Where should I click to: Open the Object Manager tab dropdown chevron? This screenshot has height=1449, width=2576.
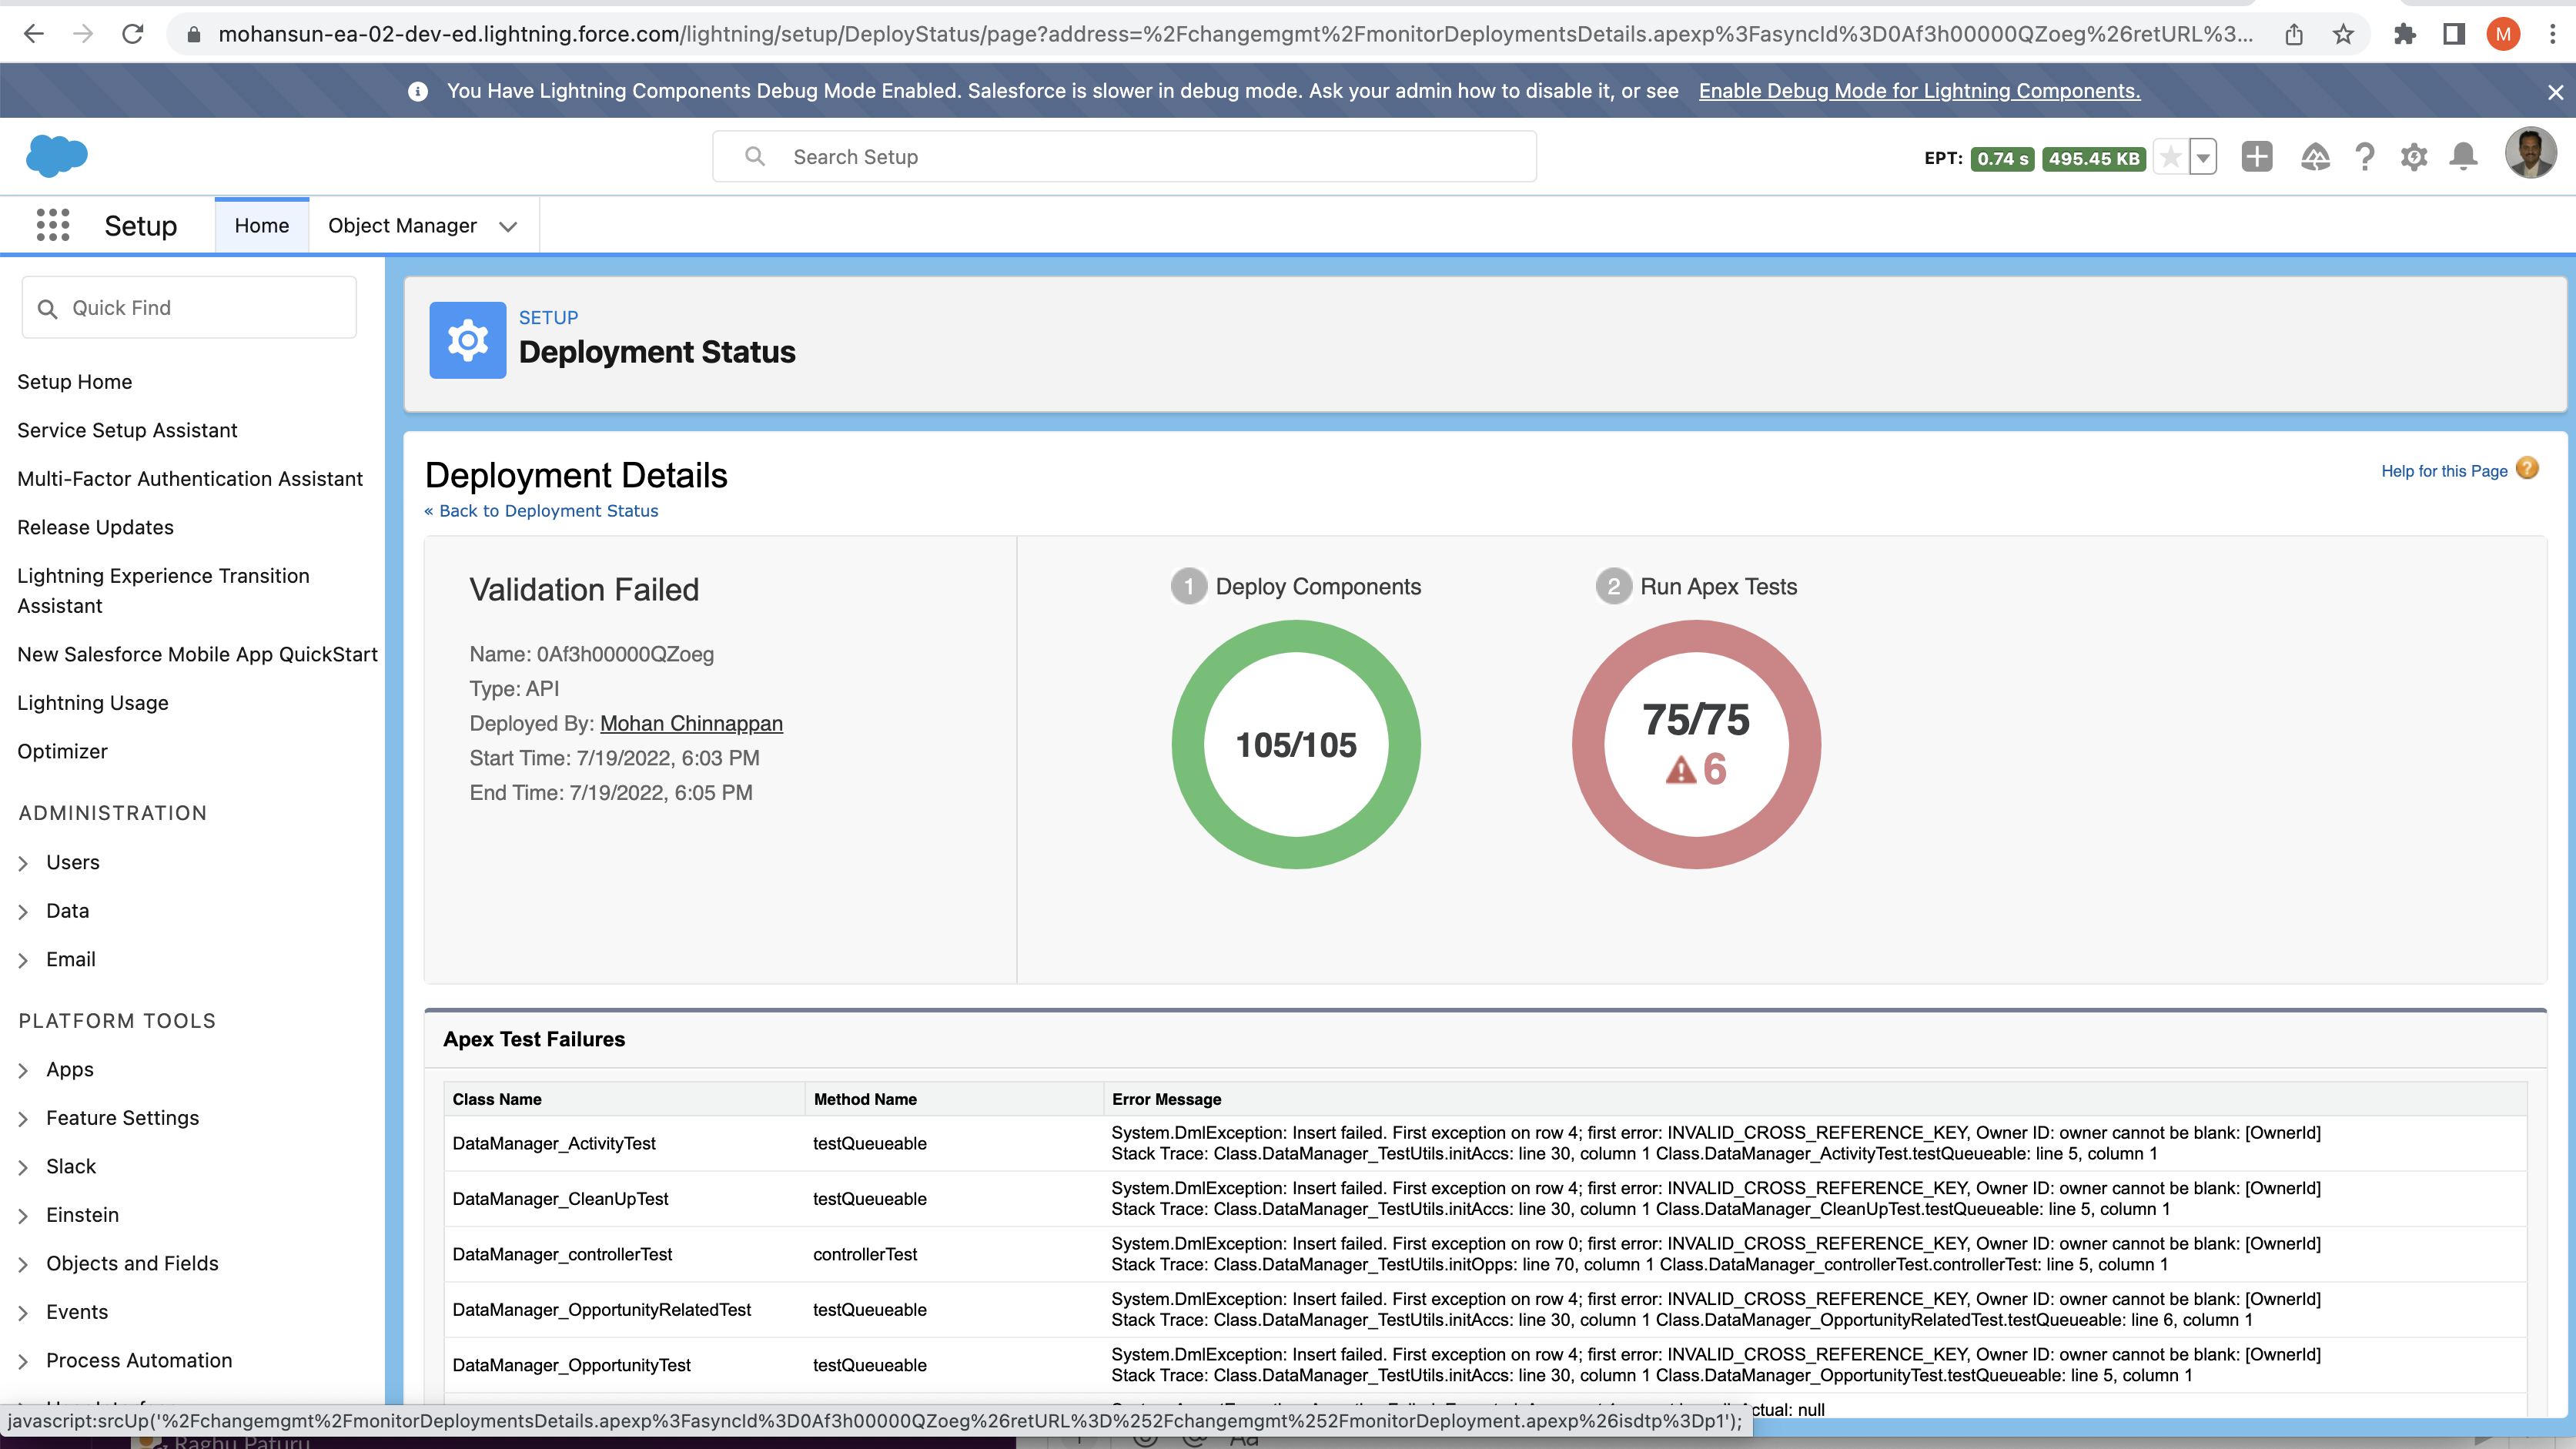[508, 226]
